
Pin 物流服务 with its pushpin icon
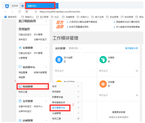coord(78,92)
